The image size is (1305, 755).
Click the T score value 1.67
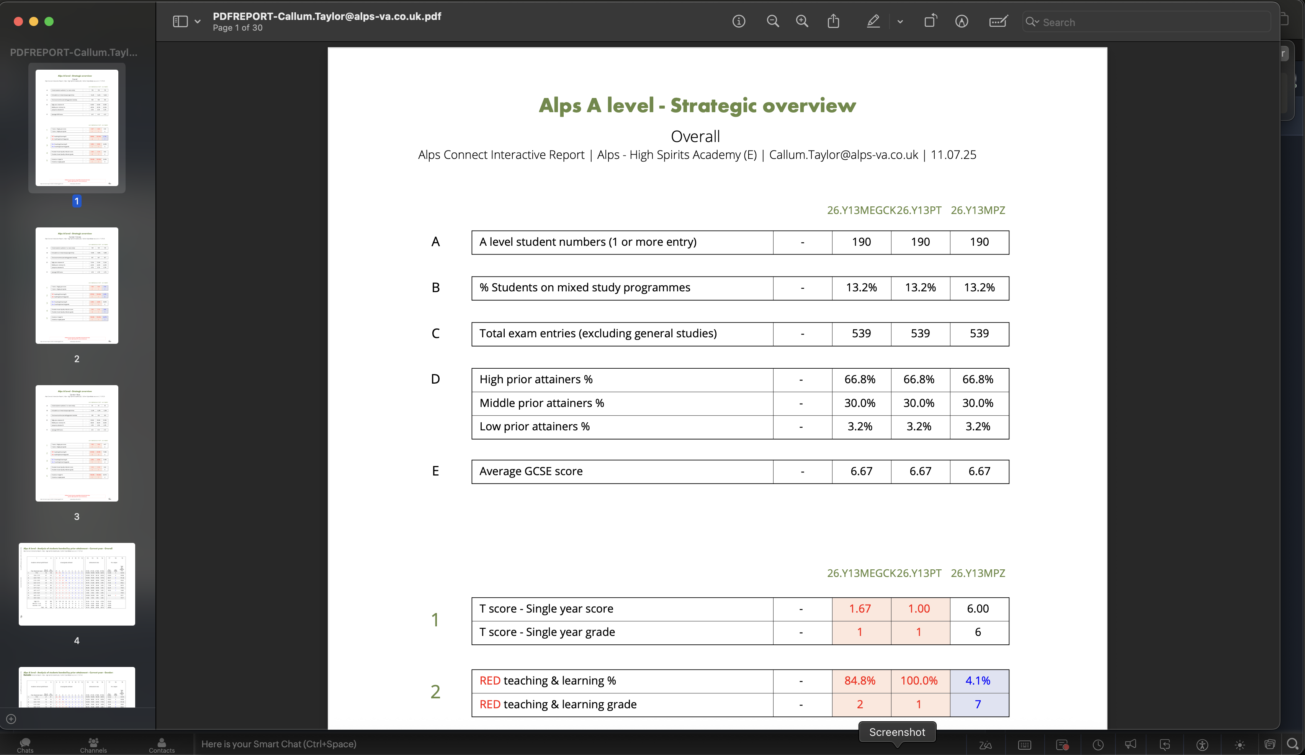coord(860,609)
